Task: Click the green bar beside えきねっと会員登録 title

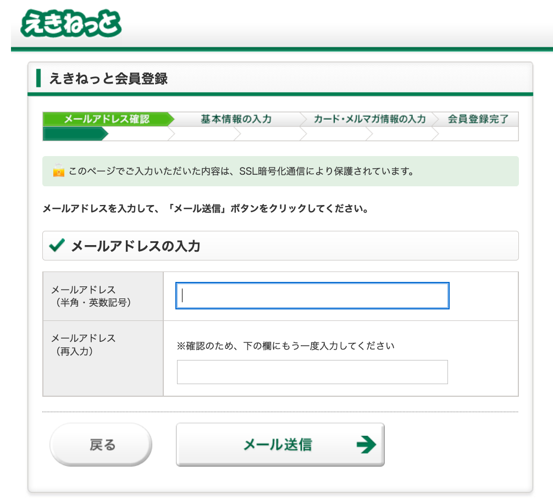Action: pyautogui.click(x=38, y=79)
